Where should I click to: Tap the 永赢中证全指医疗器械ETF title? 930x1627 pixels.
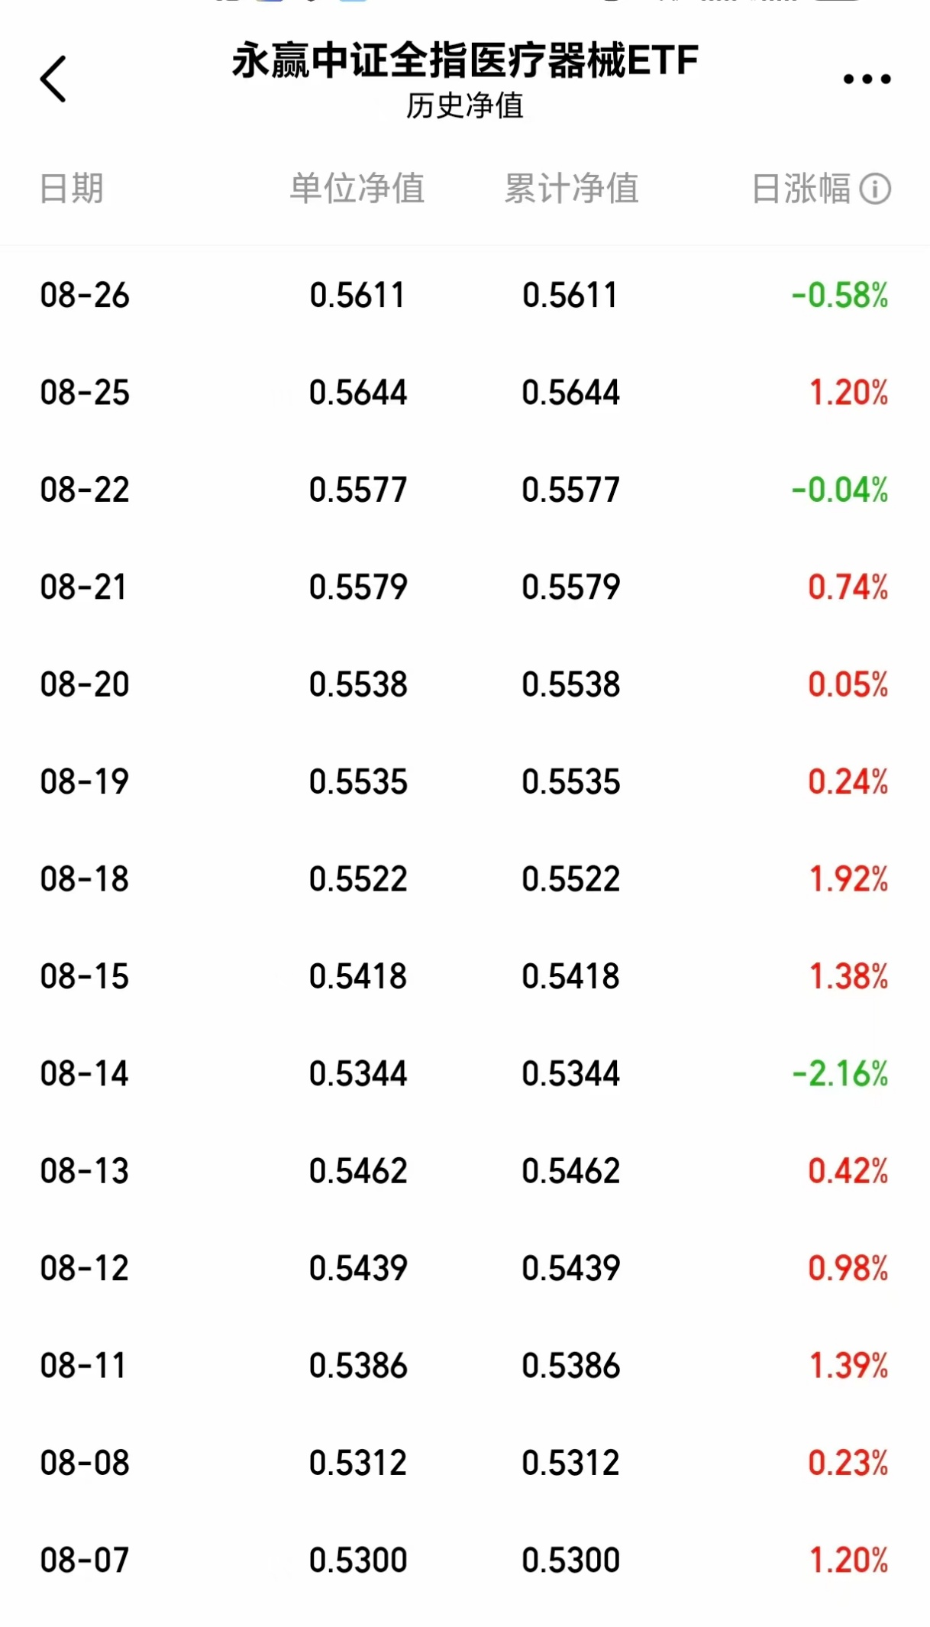pos(465,61)
